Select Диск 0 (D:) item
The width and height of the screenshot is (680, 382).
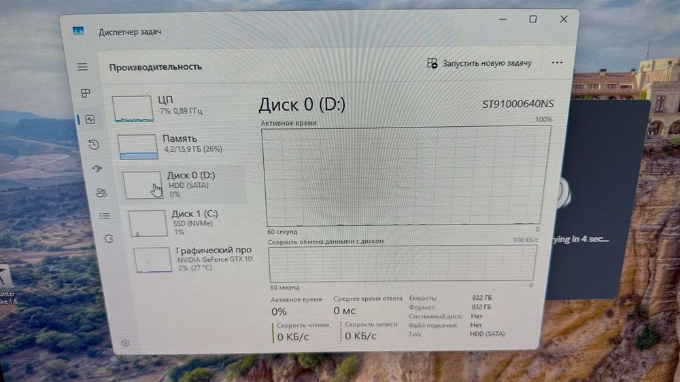click(x=184, y=185)
